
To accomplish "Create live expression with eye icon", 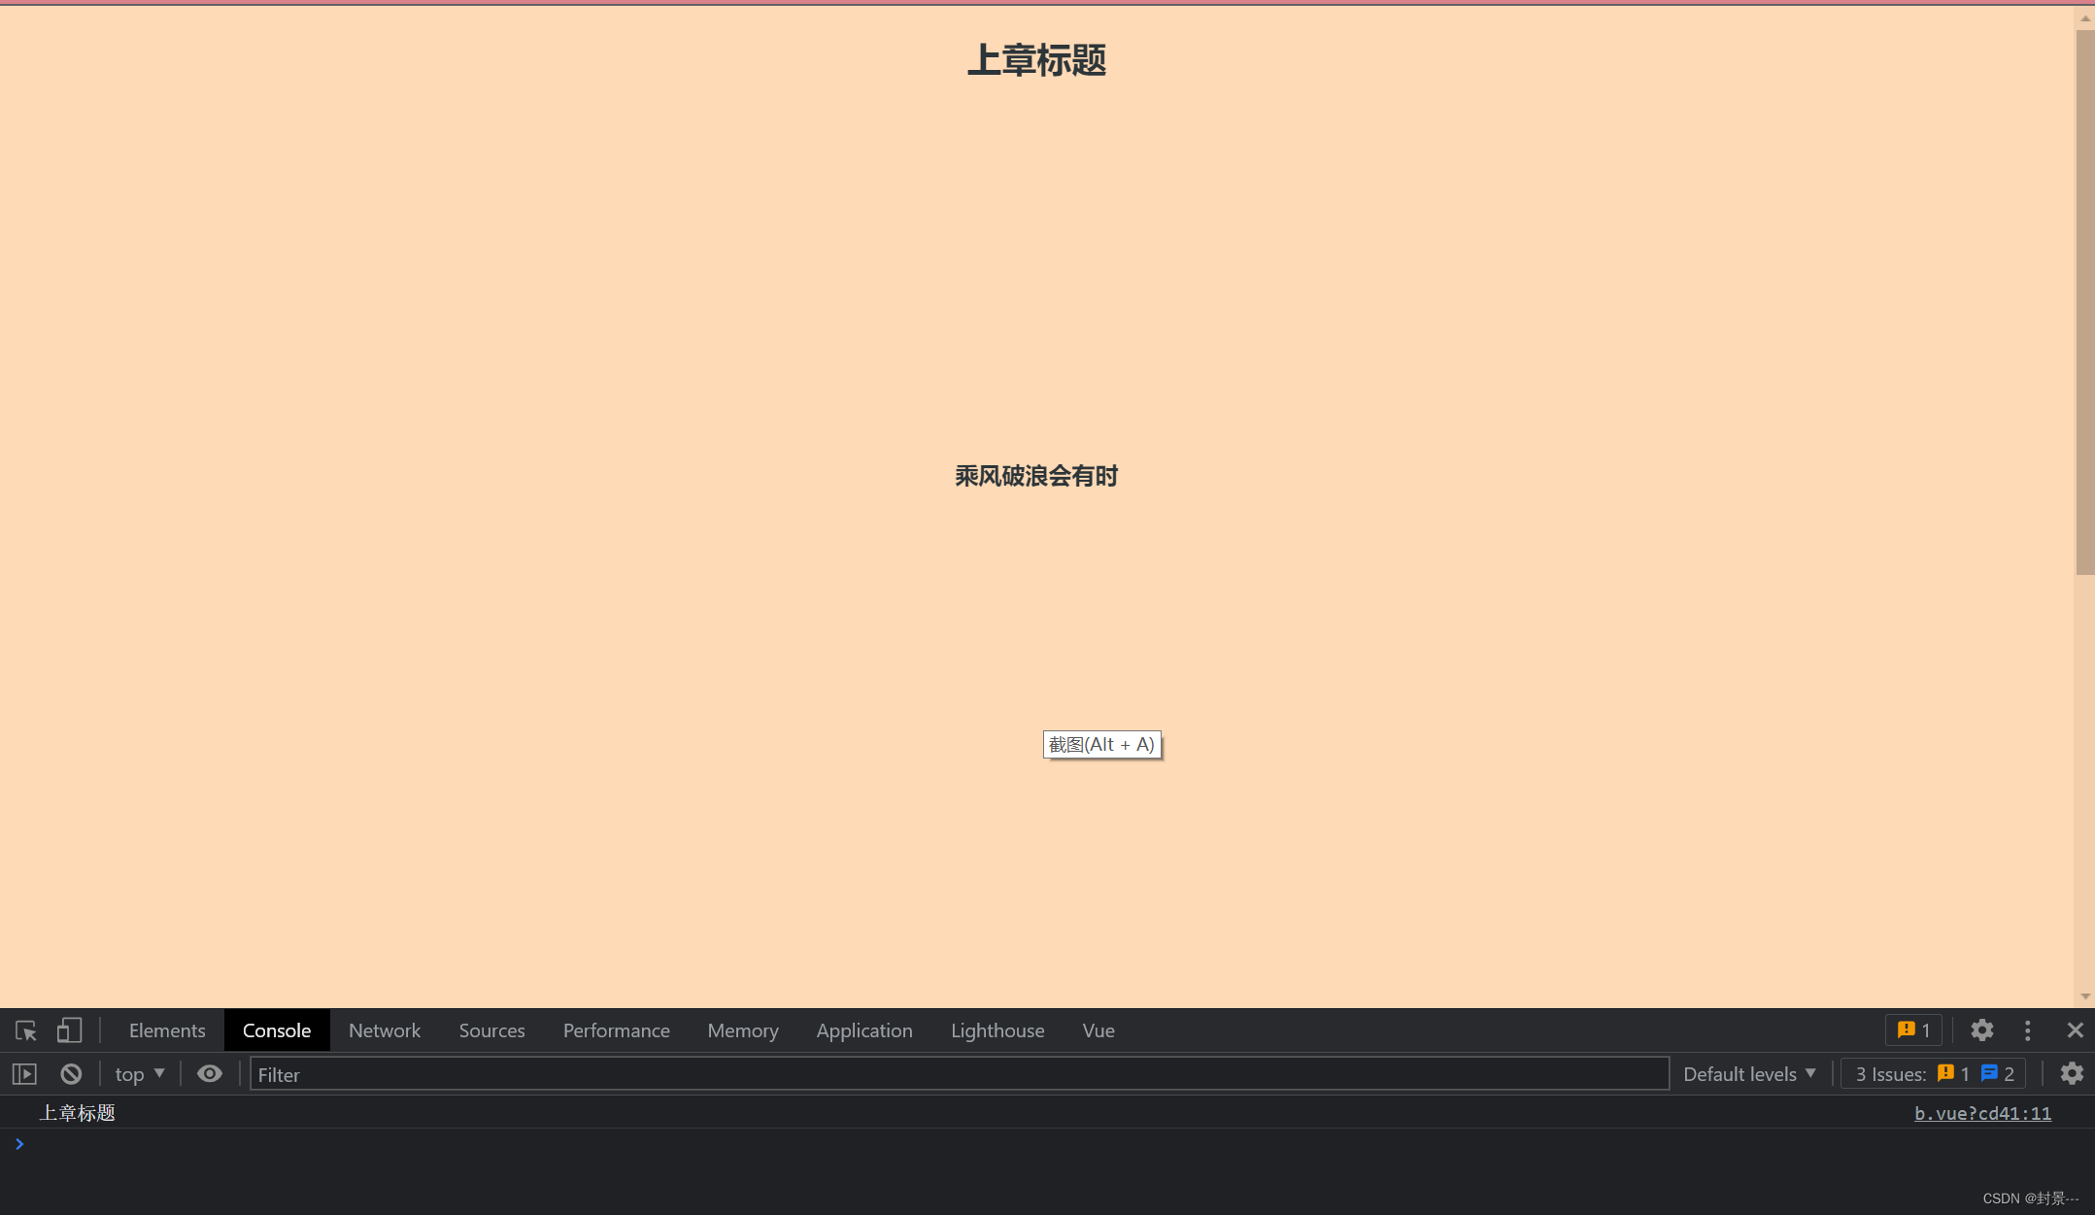I will tap(210, 1074).
